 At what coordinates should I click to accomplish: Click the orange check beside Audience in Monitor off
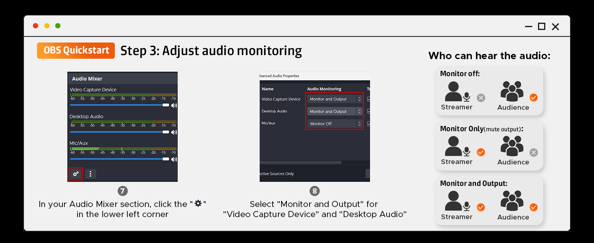click(534, 97)
